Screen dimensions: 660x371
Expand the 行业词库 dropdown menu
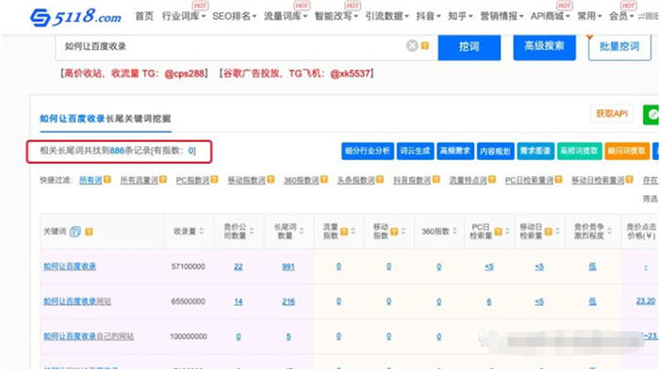point(184,16)
